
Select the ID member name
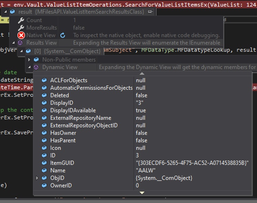[x=53, y=155]
